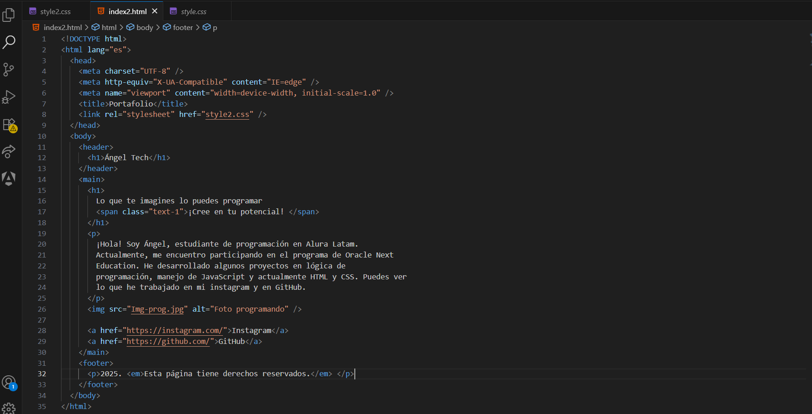Viewport: 812px width, 414px height.
Task: Switch to the style.css tab
Action: tap(194, 11)
